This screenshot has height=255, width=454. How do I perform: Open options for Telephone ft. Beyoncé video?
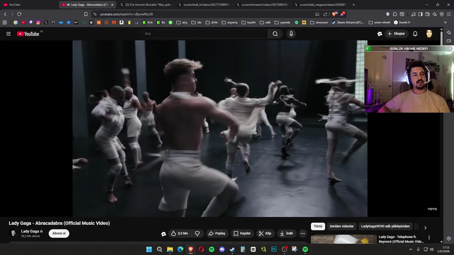click(429, 238)
